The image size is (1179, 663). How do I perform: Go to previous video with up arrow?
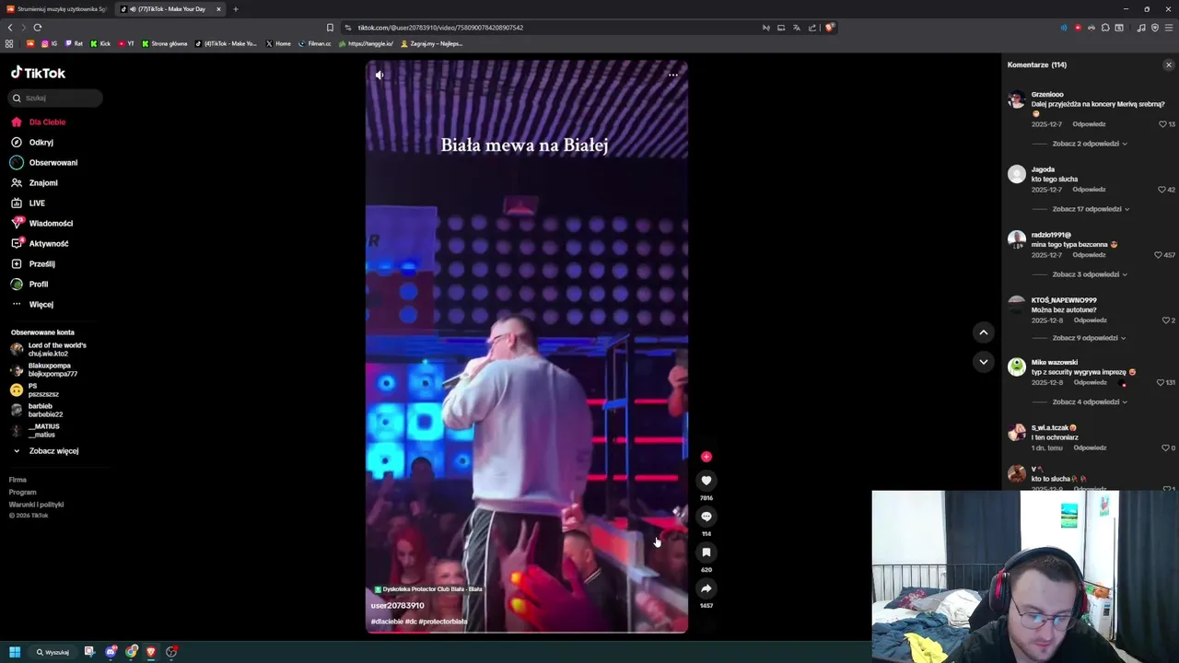(983, 332)
